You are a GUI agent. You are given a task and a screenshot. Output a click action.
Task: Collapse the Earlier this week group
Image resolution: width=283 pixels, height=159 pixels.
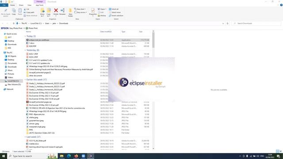[25, 79]
